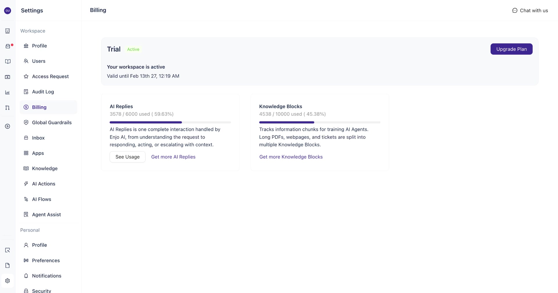Image resolution: width=558 pixels, height=293 pixels.
Task: Click the AI Actions lightning icon
Action: (x=26, y=184)
